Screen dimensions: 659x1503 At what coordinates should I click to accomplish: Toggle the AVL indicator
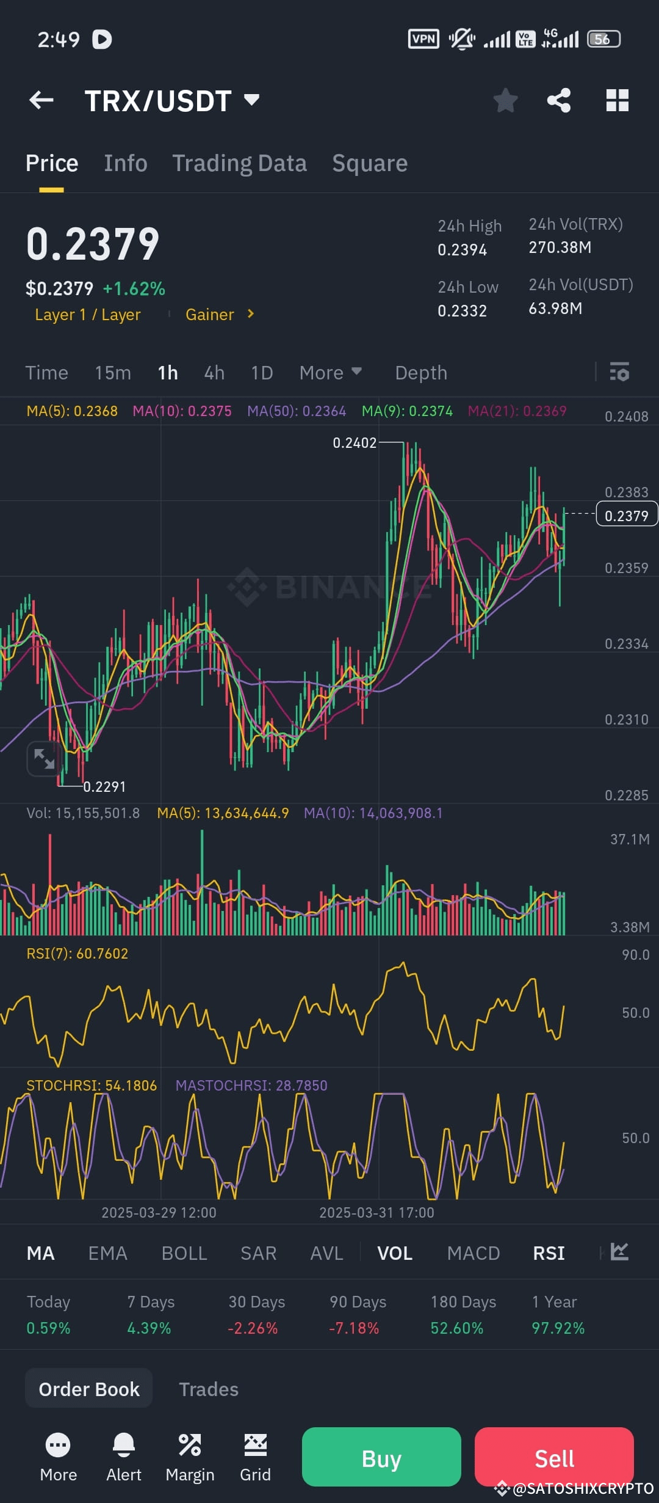click(326, 1253)
